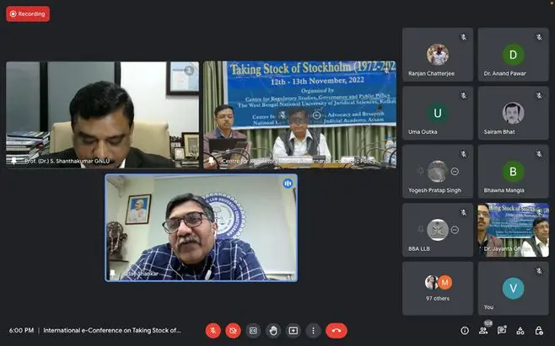Show the participants people panel
This screenshot has width=555, height=346.
pyautogui.click(x=484, y=331)
